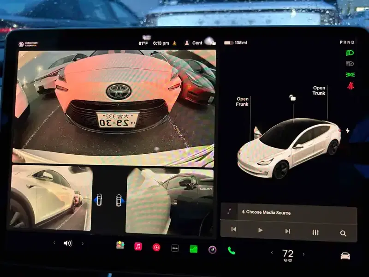Tap the 6:13 pm clock

(x=161, y=43)
